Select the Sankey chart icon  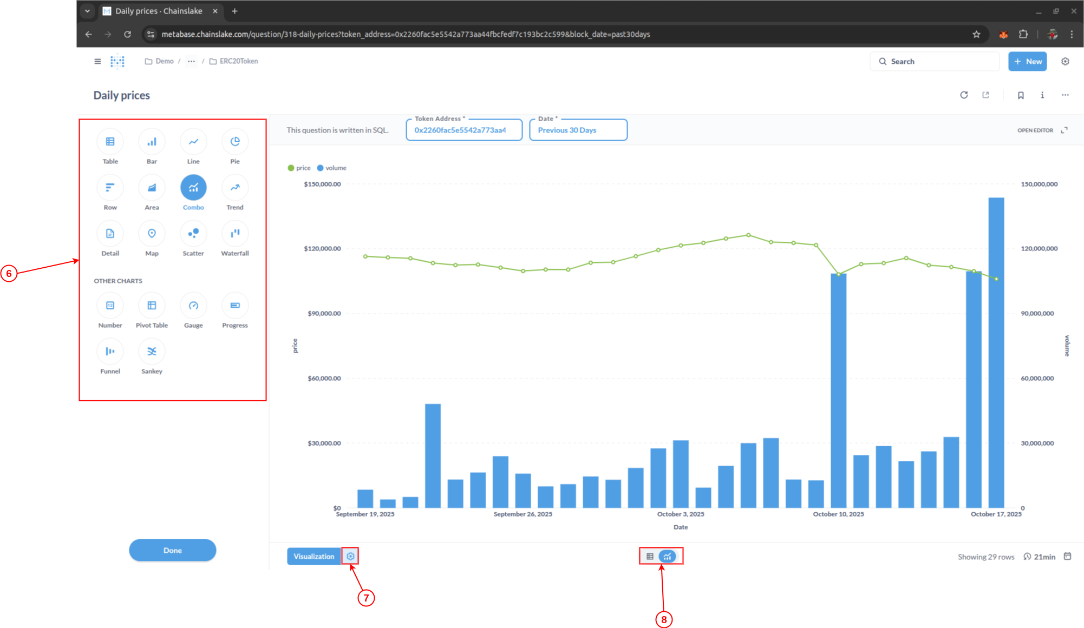tap(152, 352)
